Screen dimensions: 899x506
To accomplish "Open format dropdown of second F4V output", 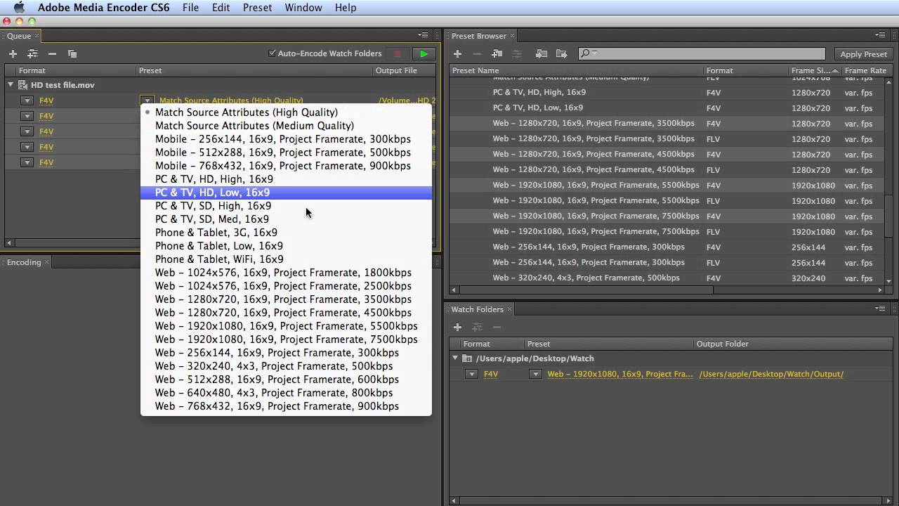I will click(27, 116).
